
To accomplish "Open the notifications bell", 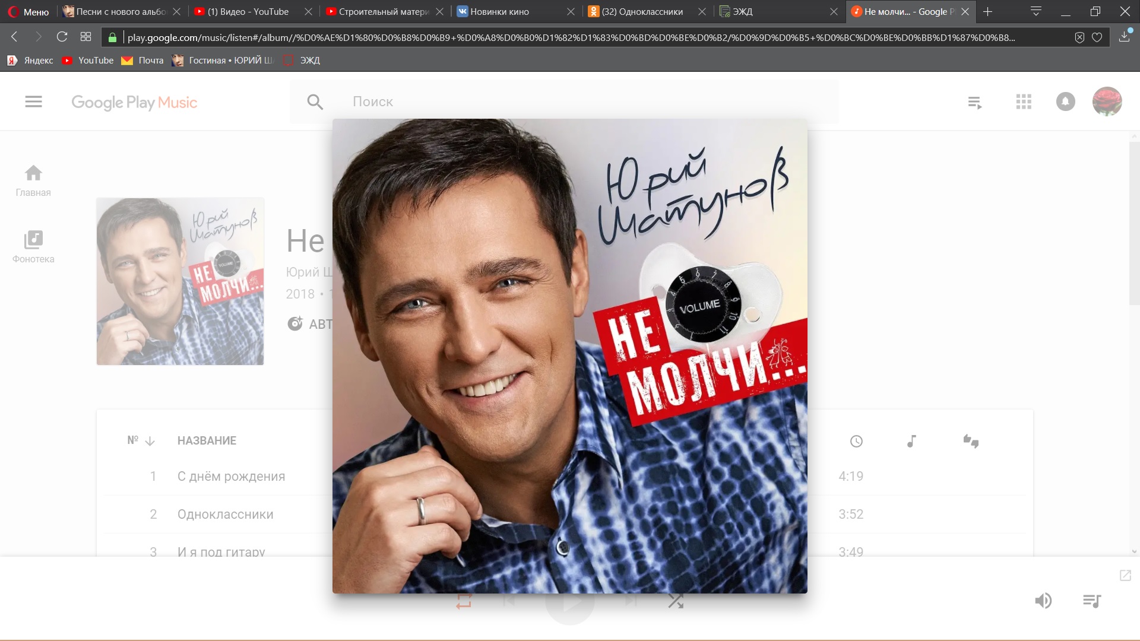I will point(1065,102).
